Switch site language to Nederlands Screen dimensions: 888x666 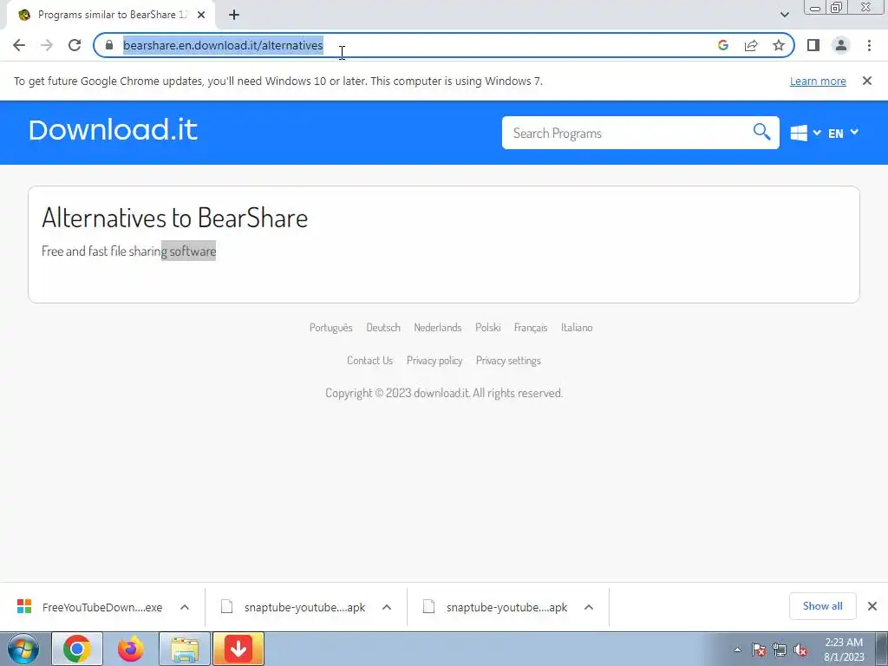pos(437,327)
